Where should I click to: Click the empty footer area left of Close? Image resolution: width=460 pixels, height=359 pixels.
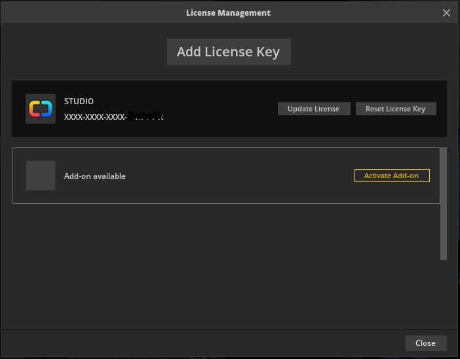tap(197, 343)
